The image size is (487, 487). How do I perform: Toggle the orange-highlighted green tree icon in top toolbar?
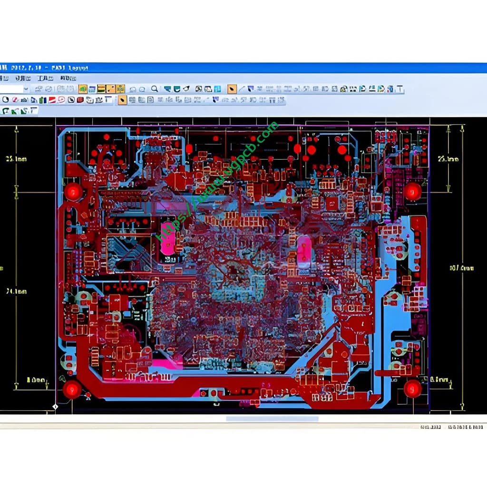(x=83, y=89)
